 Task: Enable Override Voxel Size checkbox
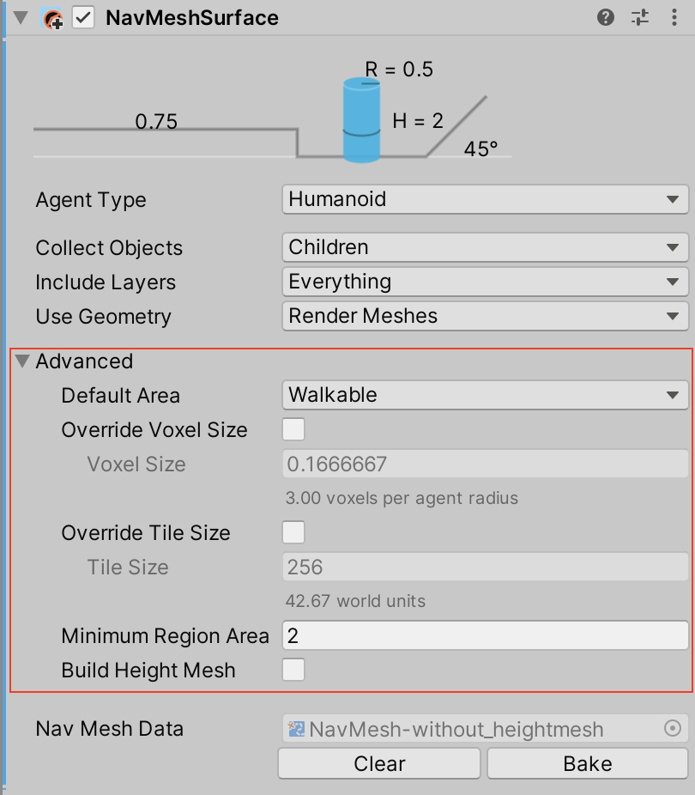tap(293, 429)
